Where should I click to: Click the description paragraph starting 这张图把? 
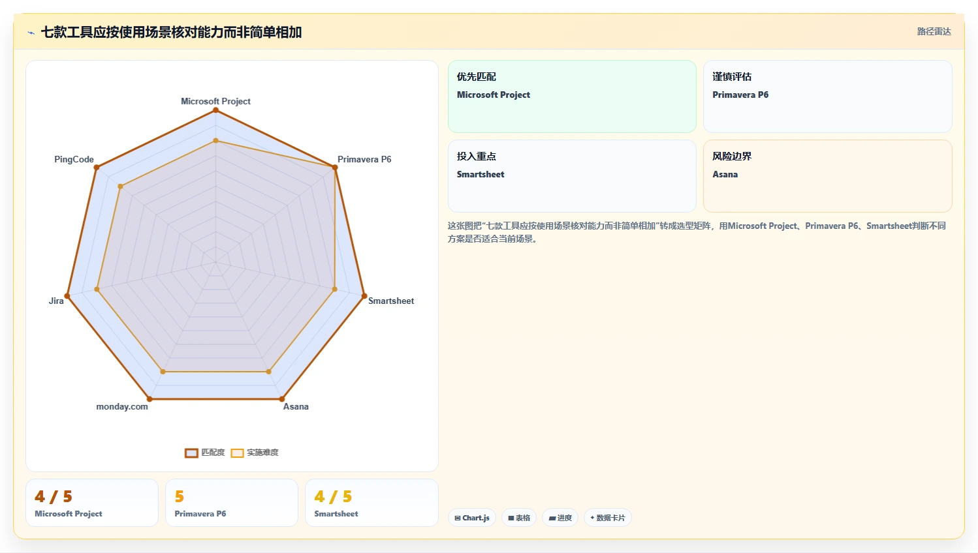click(697, 232)
